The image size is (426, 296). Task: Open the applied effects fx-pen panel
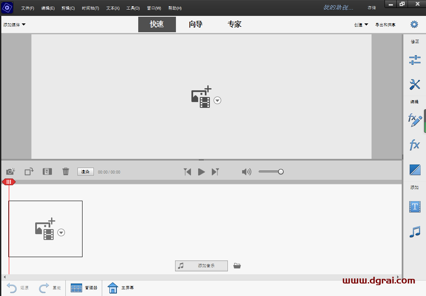414,120
